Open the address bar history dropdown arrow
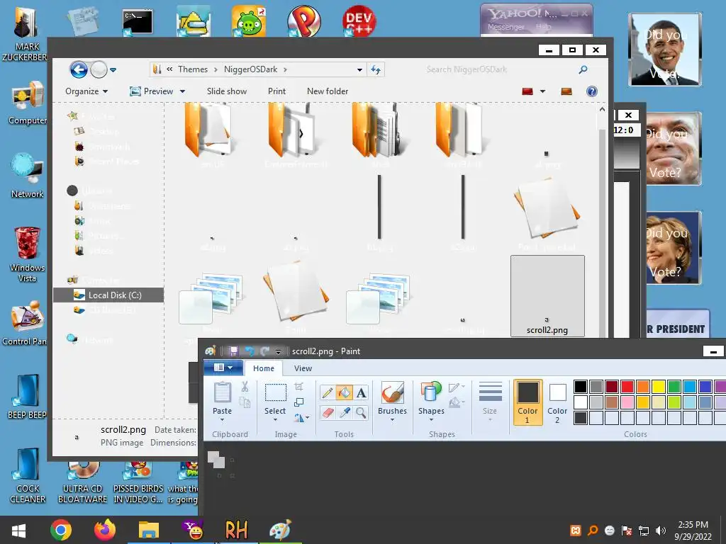726x544 pixels. coord(359,70)
